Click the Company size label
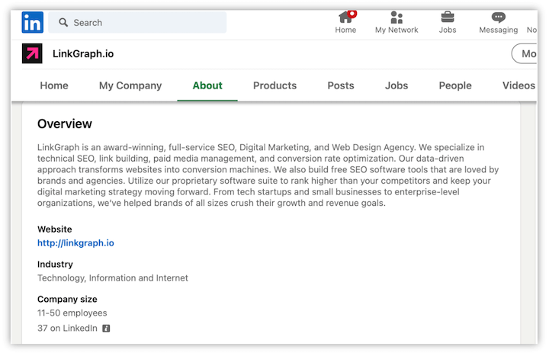The width and height of the screenshot is (549, 353). [67, 299]
